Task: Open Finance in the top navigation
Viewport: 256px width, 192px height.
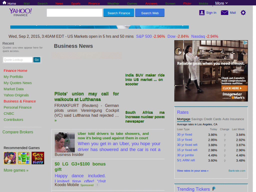Action: coord(94,3)
